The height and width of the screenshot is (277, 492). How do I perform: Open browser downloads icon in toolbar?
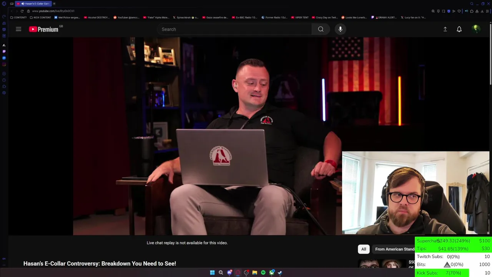[482, 11]
